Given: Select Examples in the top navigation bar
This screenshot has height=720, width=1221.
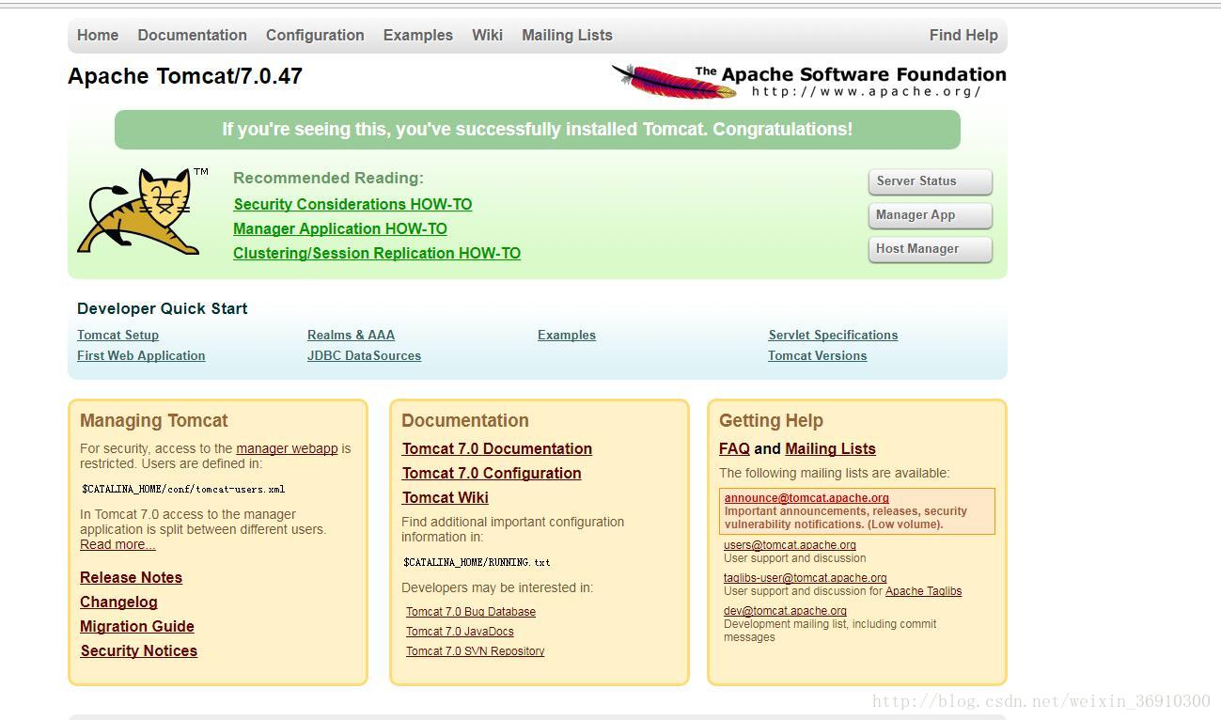Looking at the screenshot, I should (x=417, y=35).
